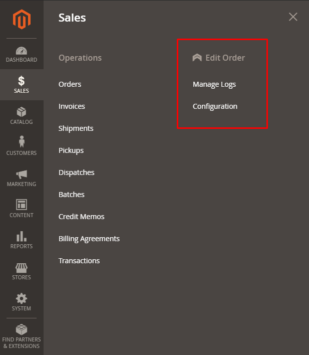The width and height of the screenshot is (309, 355).
Task: Open the Reports bar chart icon
Action: click(22, 236)
